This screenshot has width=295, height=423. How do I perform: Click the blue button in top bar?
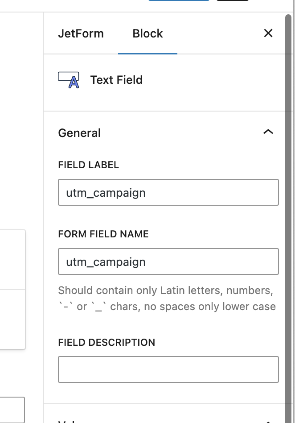pyautogui.click(x=178, y=0)
